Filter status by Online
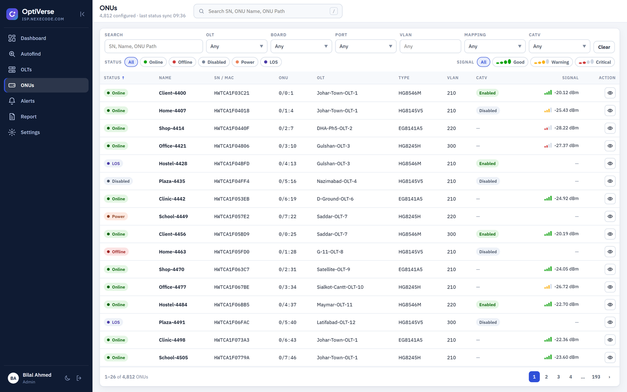The width and height of the screenshot is (627, 392). point(153,62)
